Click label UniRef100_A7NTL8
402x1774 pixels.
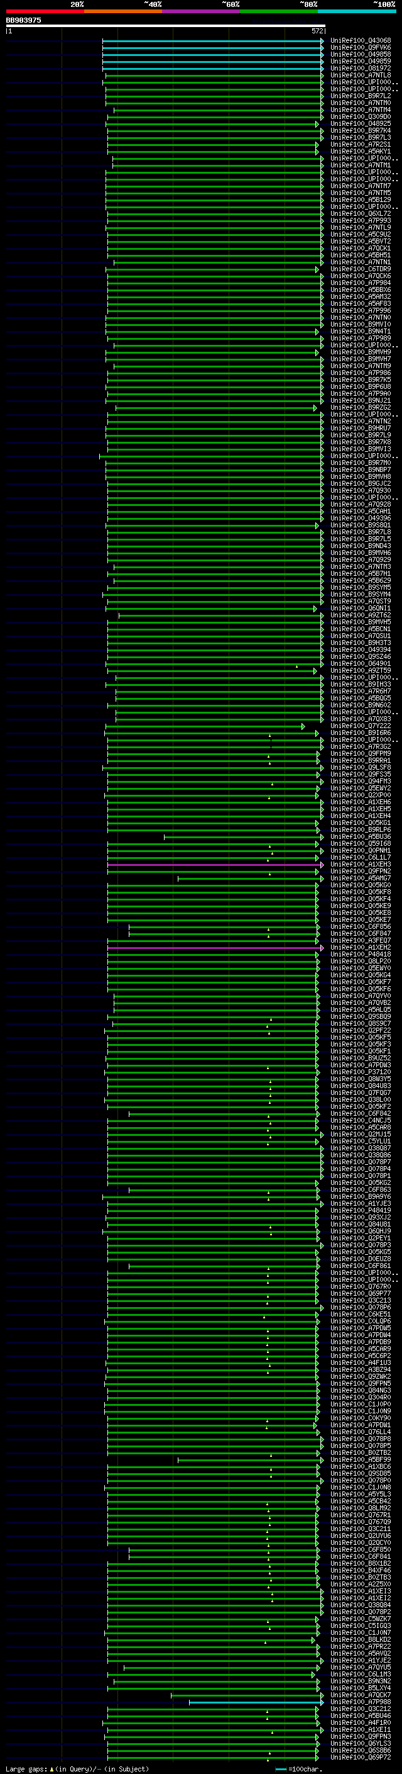[361, 75]
